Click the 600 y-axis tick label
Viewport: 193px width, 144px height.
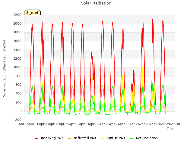[18, 85]
